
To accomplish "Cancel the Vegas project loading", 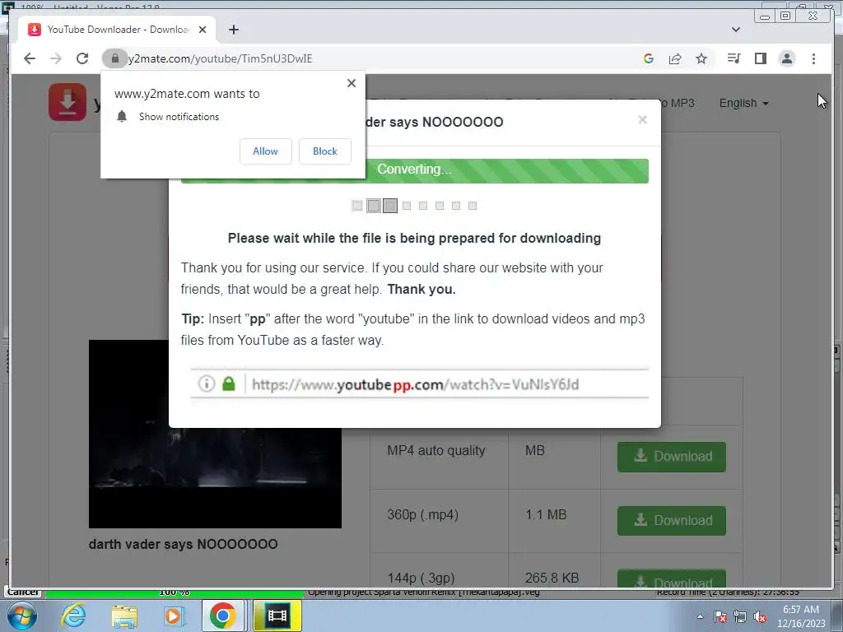I will pyautogui.click(x=22, y=592).
